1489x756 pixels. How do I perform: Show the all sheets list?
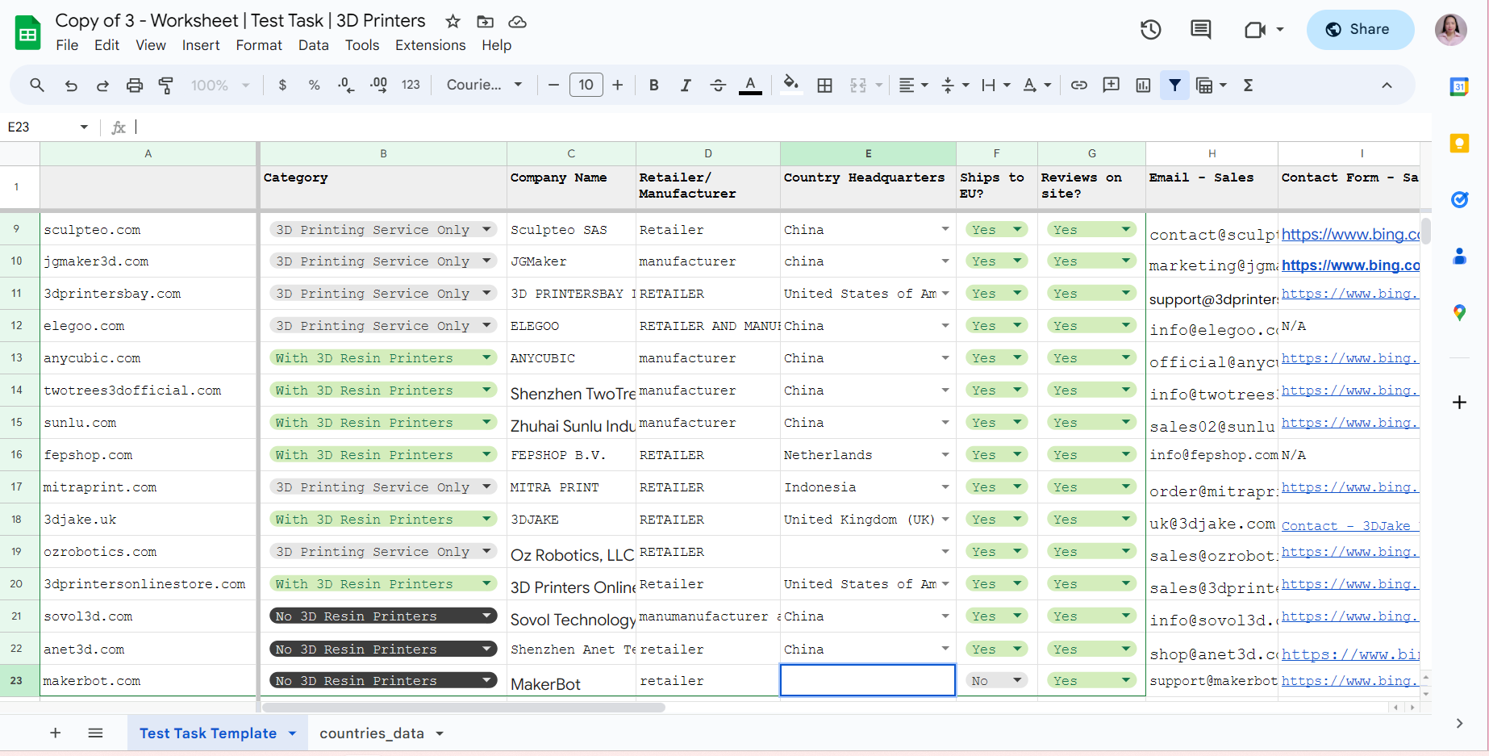pos(95,733)
